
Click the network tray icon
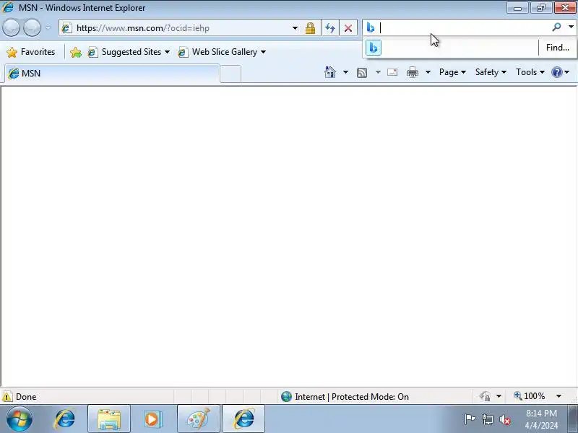tap(487, 419)
